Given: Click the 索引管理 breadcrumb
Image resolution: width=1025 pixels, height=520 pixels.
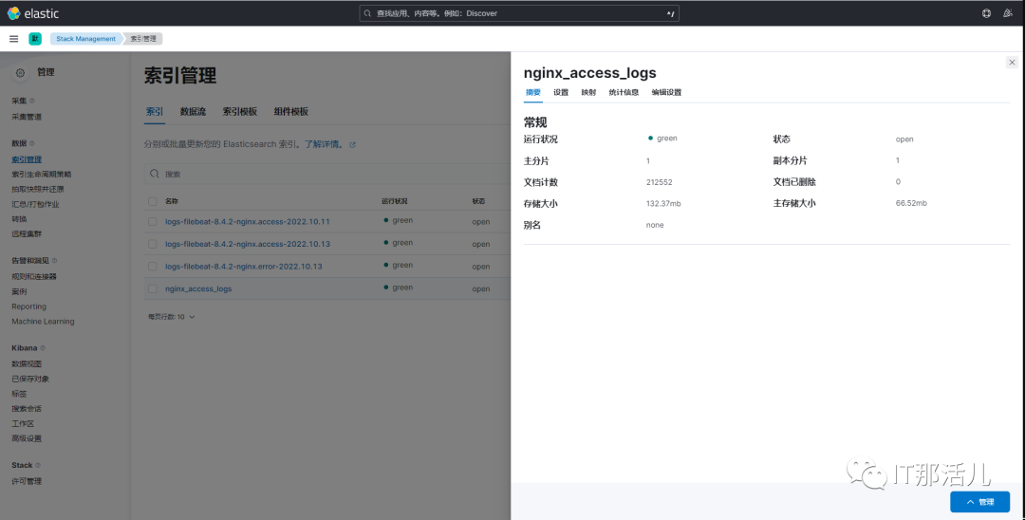Looking at the screenshot, I should point(143,39).
